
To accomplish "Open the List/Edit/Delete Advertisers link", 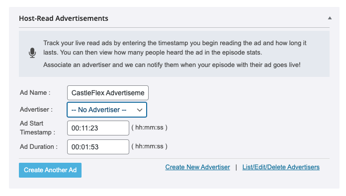I will tap(281, 167).
